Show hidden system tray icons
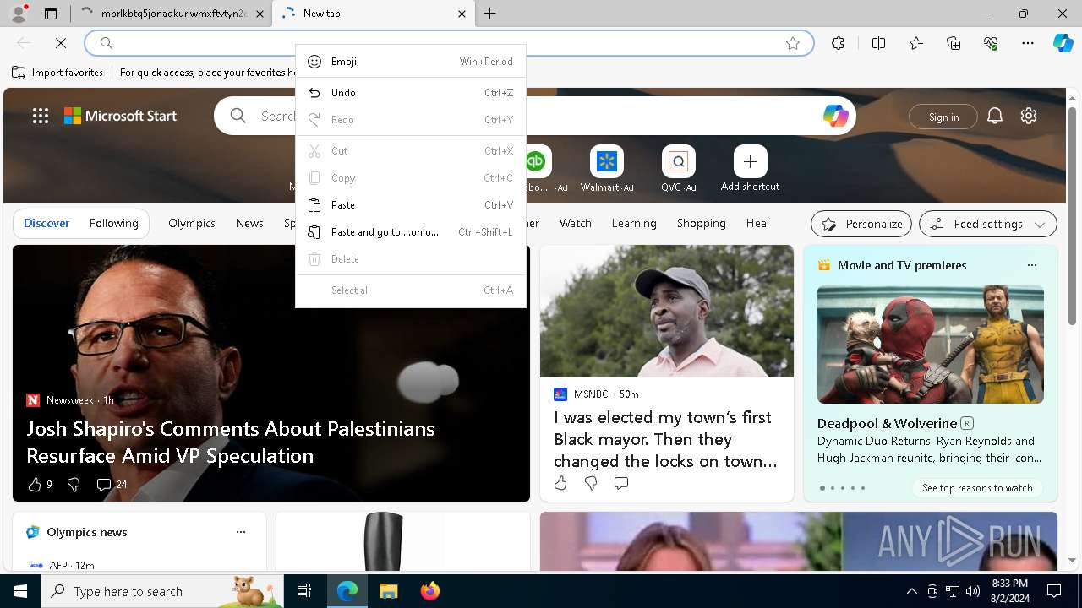Viewport: 1082px width, 608px height. tap(911, 591)
